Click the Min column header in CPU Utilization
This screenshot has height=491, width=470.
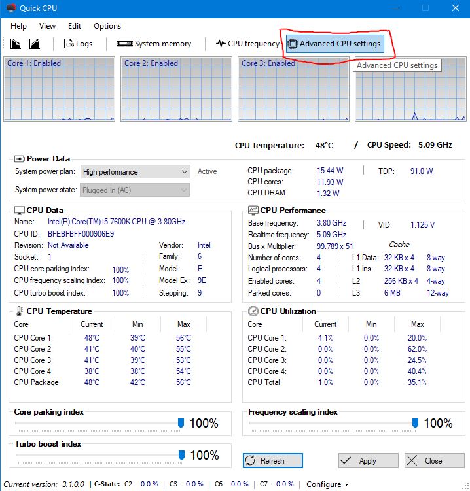pos(371,324)
